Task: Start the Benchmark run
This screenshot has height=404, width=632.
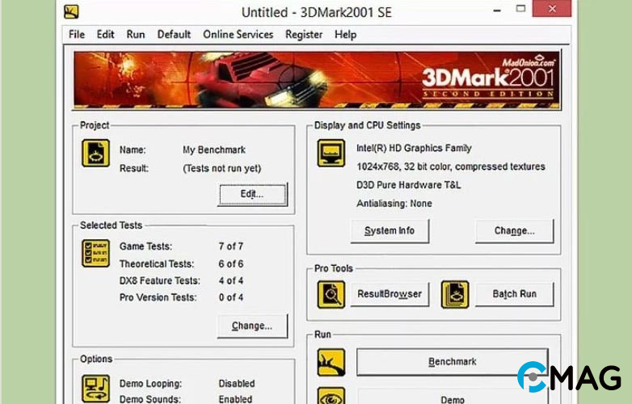Action: (x=452, y=362)
